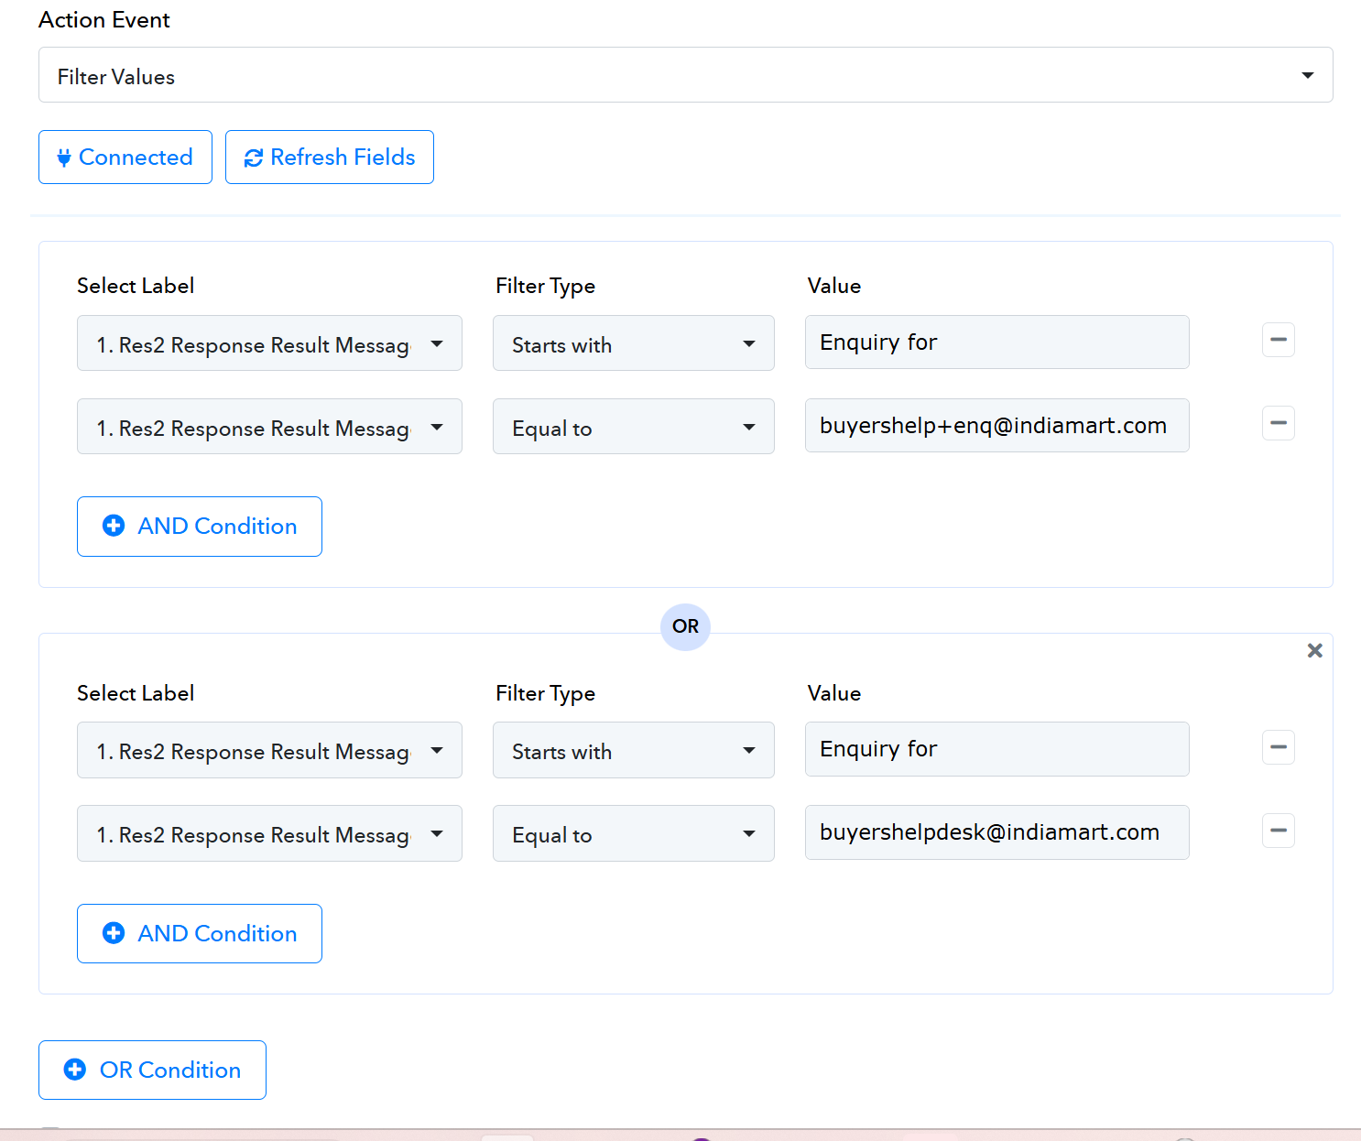
Task: Edit the buyershelpdesk@indiamart.com value field
Action: (x=996, y=832)
